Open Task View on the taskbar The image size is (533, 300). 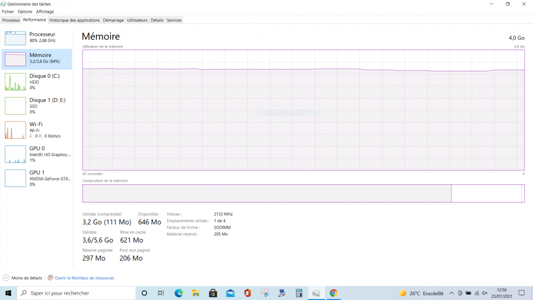(161, 293)
